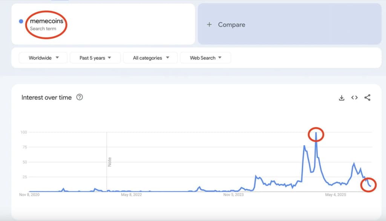The image size is (386, 221).
Task: Expand the All categories dropdown arrow
Action: pyautogui.click(x=167, y=57)
